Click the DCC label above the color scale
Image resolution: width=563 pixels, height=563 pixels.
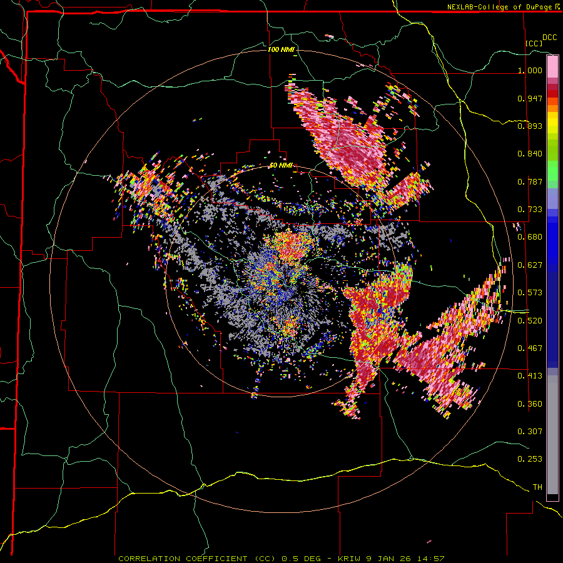549,38
